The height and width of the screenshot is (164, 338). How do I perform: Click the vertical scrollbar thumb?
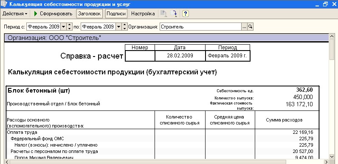point(332,50)
